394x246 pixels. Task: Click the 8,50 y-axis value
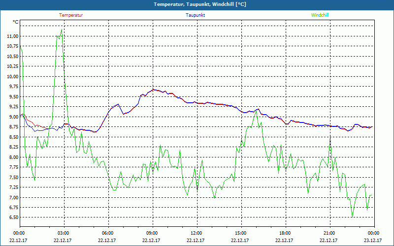[14, 137]
